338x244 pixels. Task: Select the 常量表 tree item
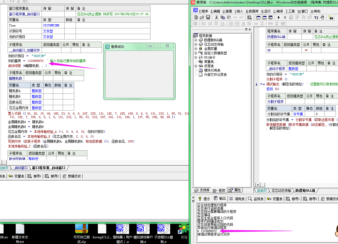point(211,62)
